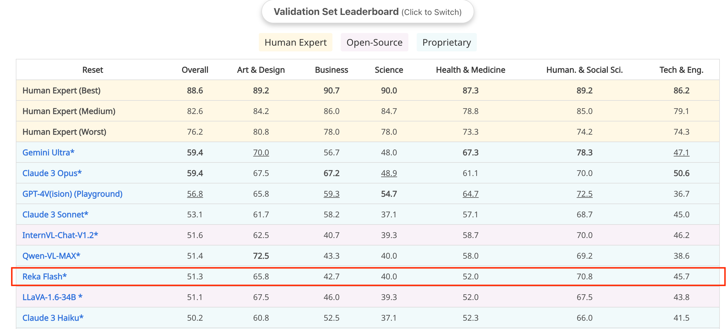
Task: Click InternVL-Chat-V1.2 Tech & Eng. score 46.2
Action: click(681, 235)
